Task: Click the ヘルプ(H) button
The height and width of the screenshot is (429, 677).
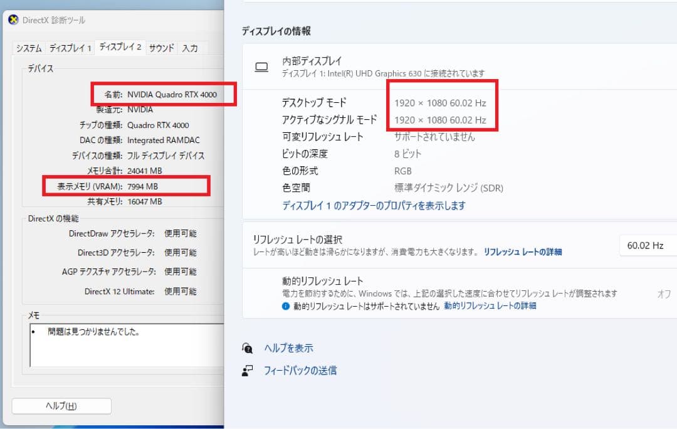Action: point(61,406)
